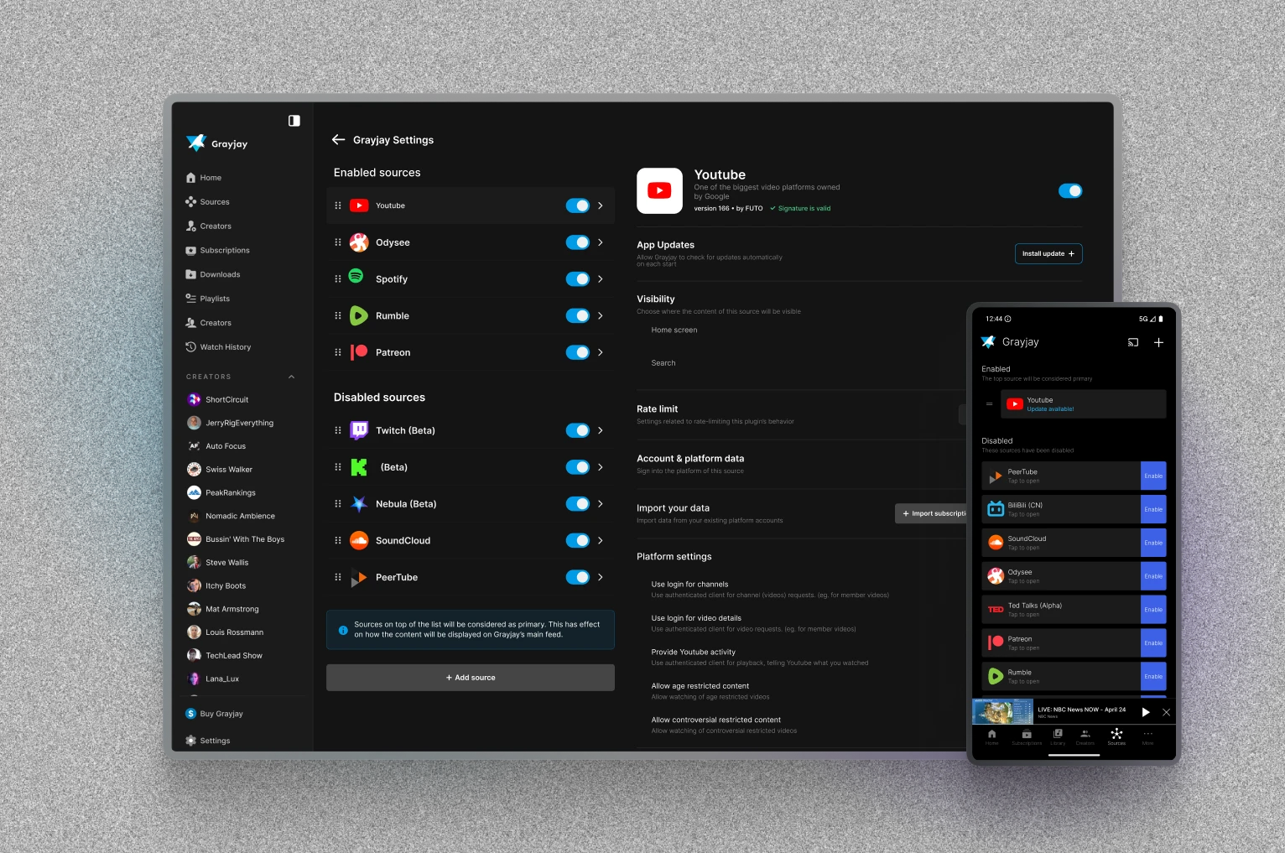Click the cast icon on the phone
Screen dimensions: 1285x853
point(1133,342)
